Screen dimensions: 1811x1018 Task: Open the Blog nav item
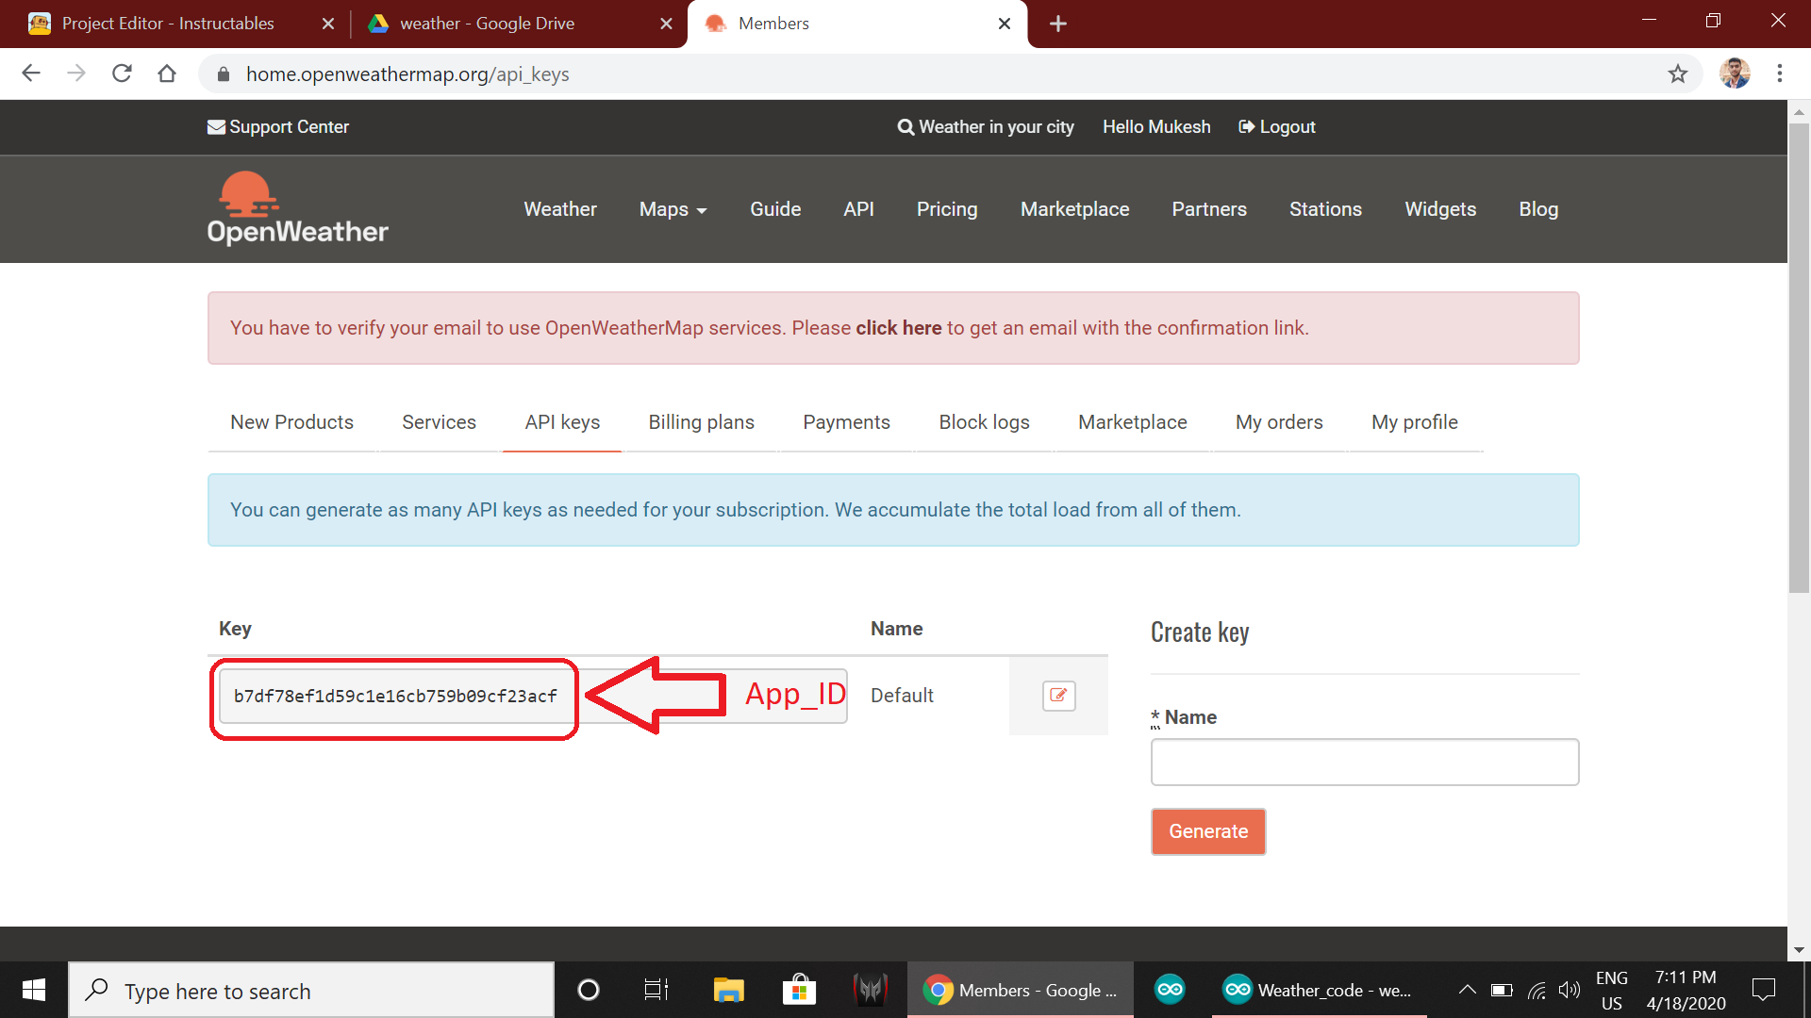coord(1538,209)
